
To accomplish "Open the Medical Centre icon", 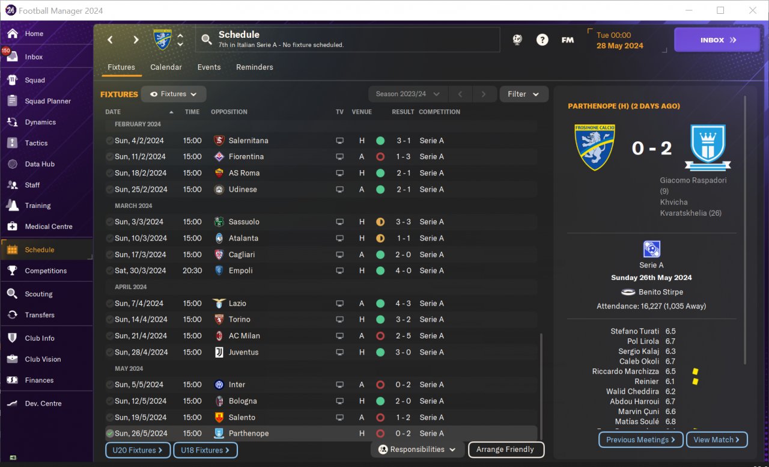I will coord(13,227).
